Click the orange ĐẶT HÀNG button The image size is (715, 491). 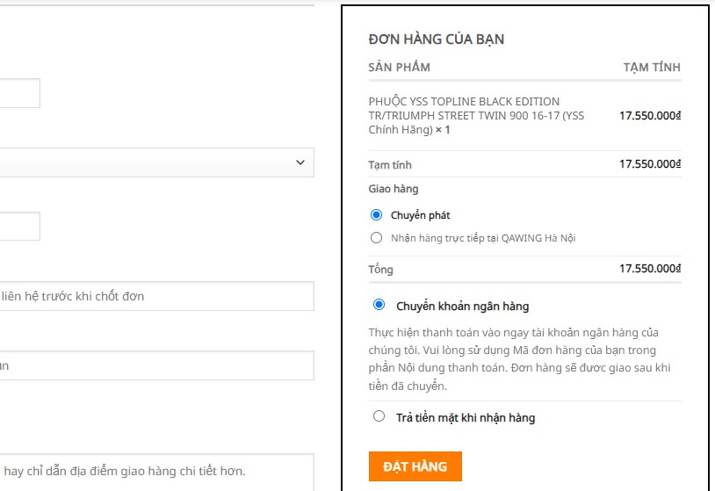click(415, 466)
